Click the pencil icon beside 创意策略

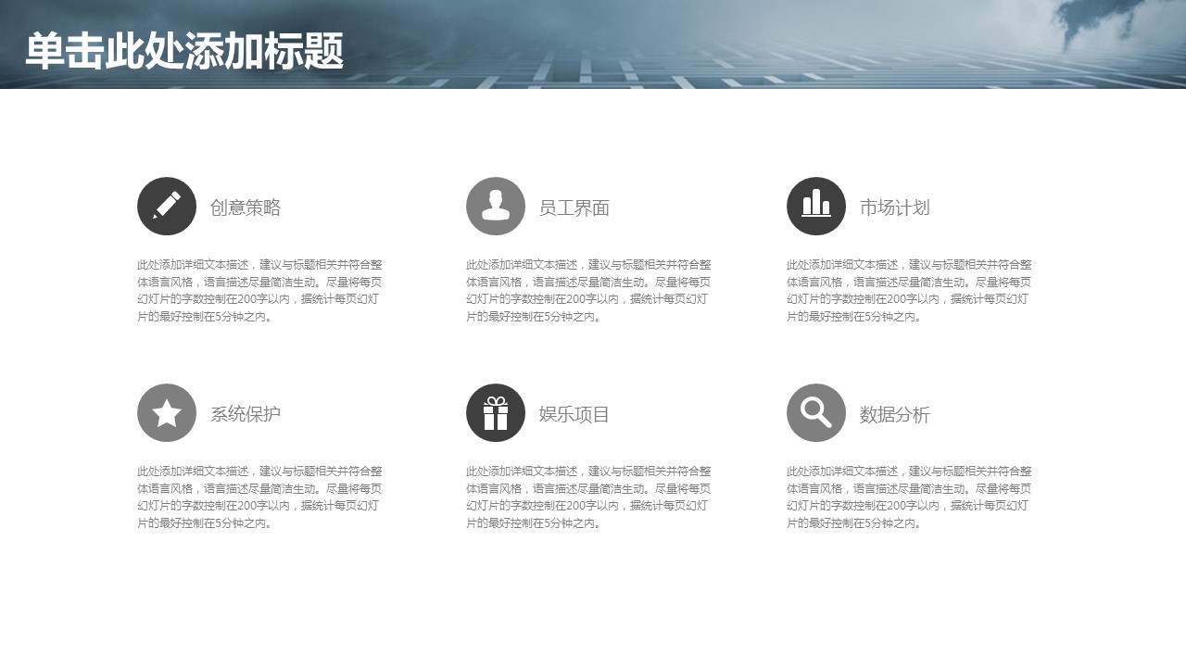coord(167,206)
